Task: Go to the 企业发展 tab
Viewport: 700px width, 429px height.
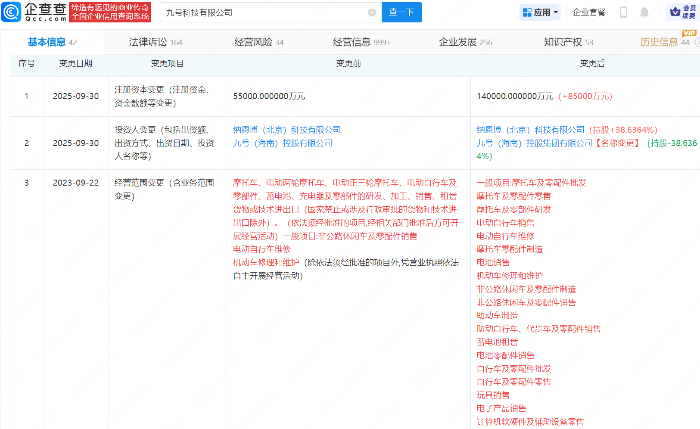Action: (465, 42)
